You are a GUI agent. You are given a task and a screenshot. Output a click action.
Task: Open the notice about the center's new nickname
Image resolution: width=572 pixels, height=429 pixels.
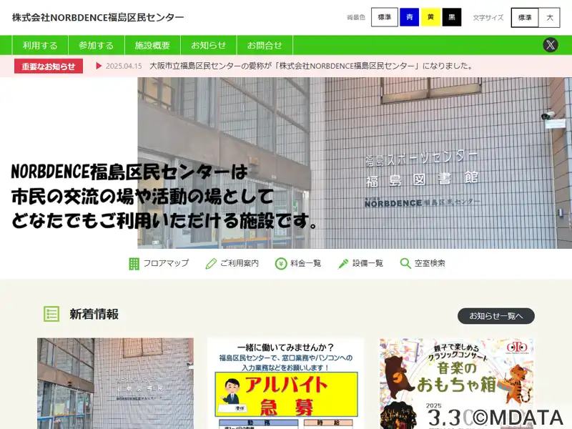(x=312, y=66)
